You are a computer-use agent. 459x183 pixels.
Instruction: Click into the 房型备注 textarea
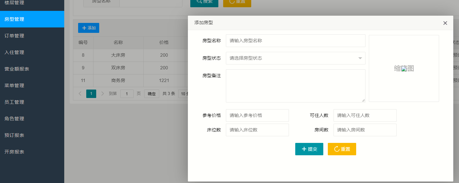pyautogui.click(x=296, y=86)
